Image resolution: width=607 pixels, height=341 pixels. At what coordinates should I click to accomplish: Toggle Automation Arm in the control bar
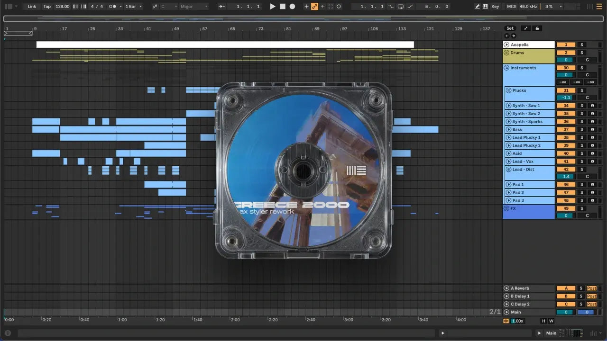[x=314, y=7]
